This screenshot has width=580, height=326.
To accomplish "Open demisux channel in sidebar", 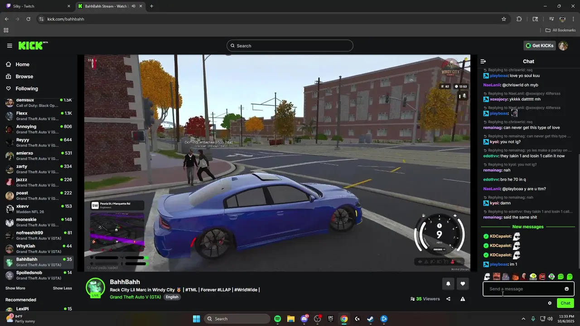I will [38, 102].
